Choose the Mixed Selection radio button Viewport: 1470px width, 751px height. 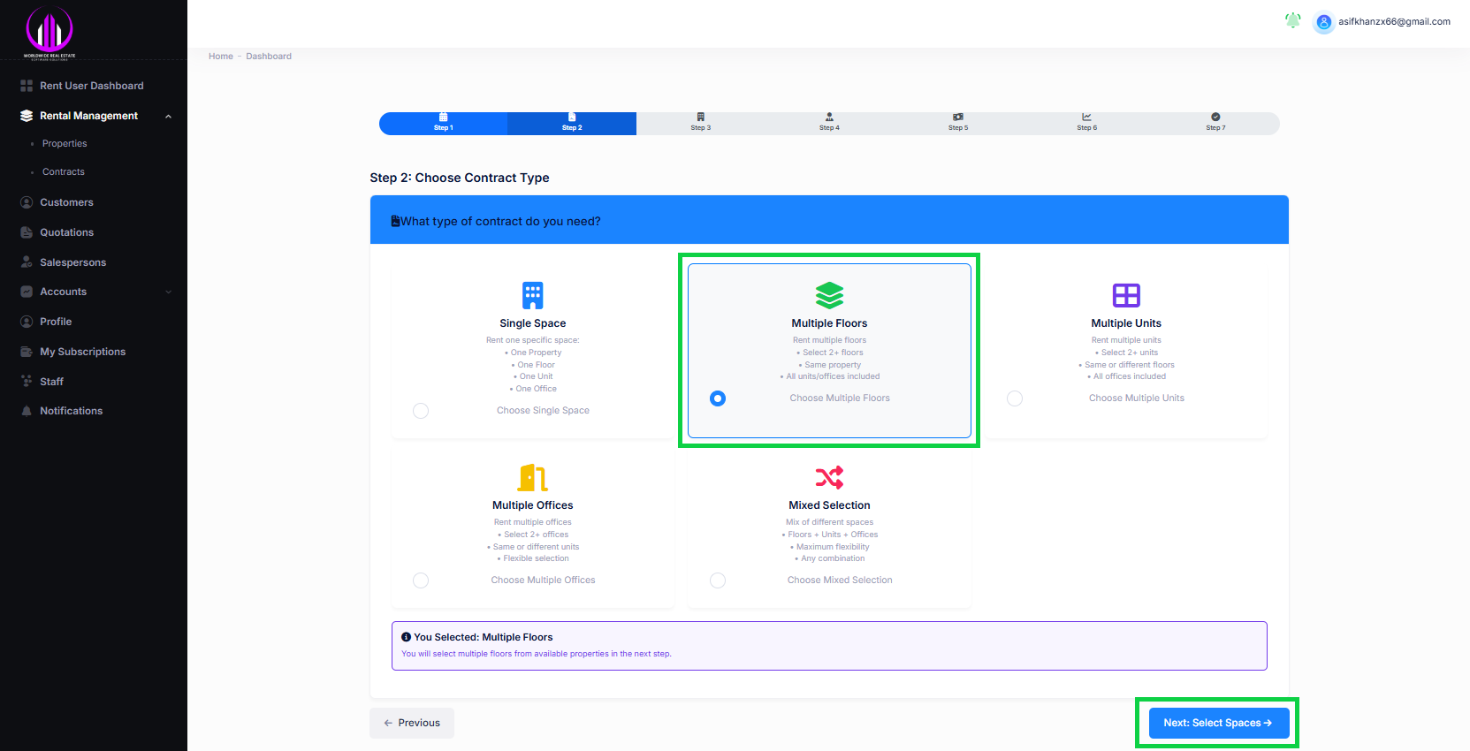tap(718, 580)
